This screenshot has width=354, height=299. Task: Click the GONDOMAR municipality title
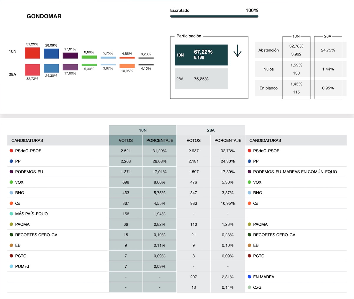pos(44,16)
